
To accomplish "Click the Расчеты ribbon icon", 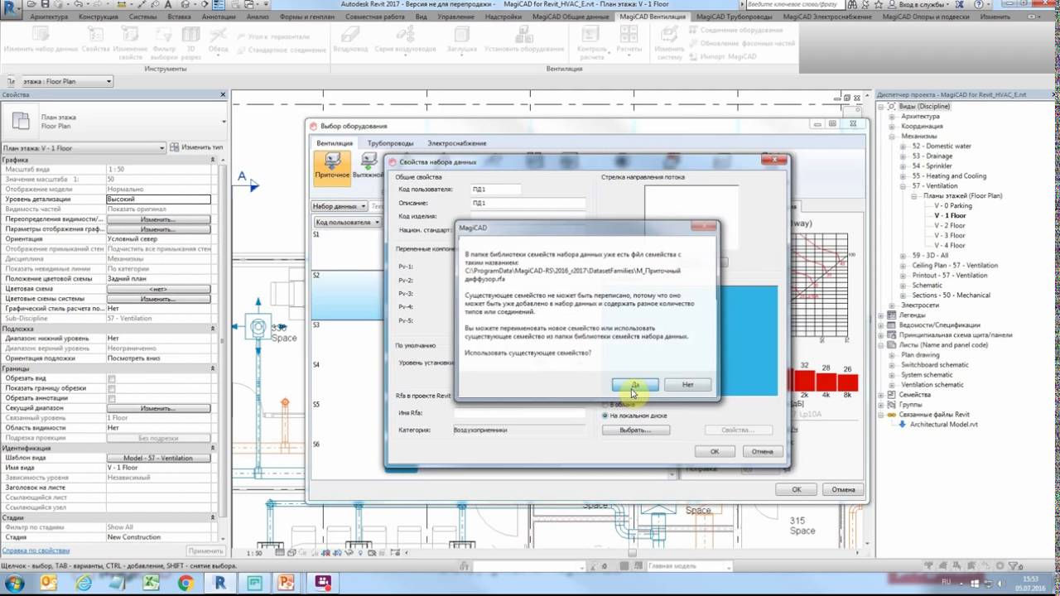I will [x=629, y=39].
